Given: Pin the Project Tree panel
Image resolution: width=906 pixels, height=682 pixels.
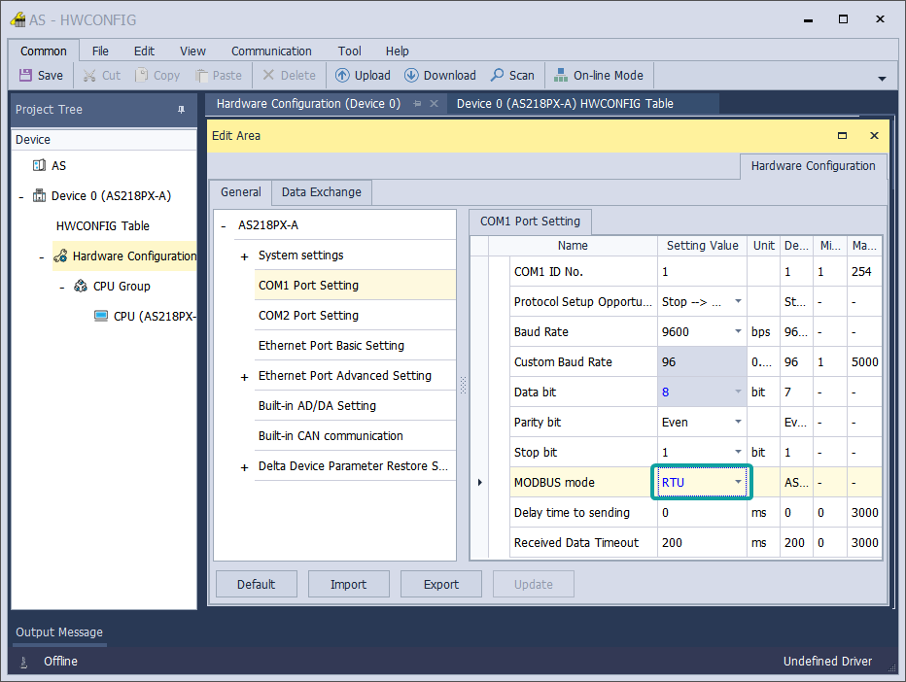Looking at the screenshot, I should click(181, 110).
